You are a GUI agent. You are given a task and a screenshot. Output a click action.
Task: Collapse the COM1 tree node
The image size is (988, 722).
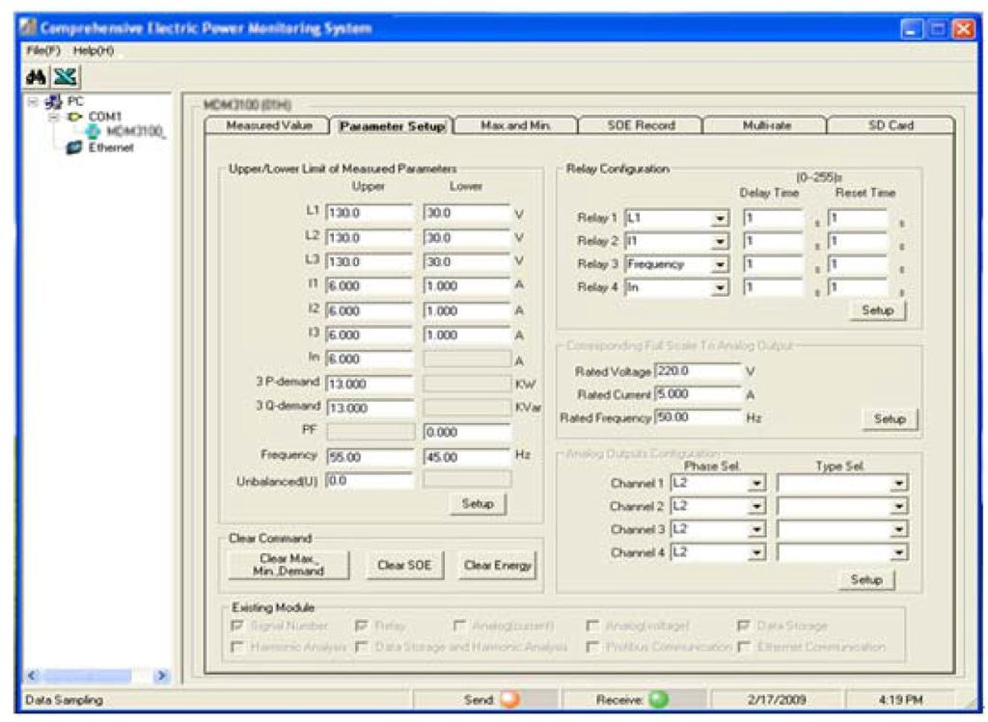click(x=55, y=117)
